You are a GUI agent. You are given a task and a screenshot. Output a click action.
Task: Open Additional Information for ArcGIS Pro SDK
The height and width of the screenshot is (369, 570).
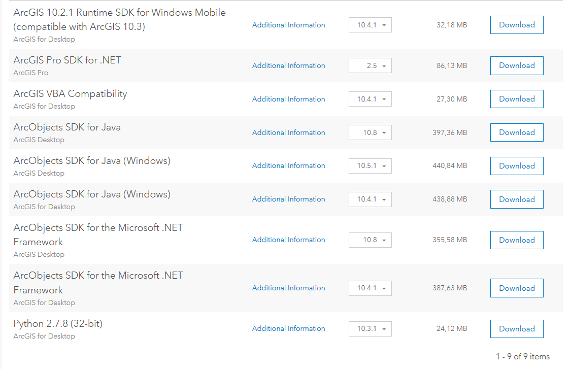pos(288,65)
